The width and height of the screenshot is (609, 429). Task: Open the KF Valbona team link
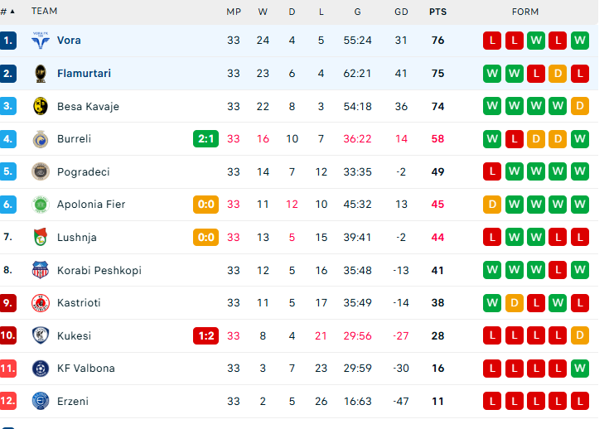[x=85, y=368]
